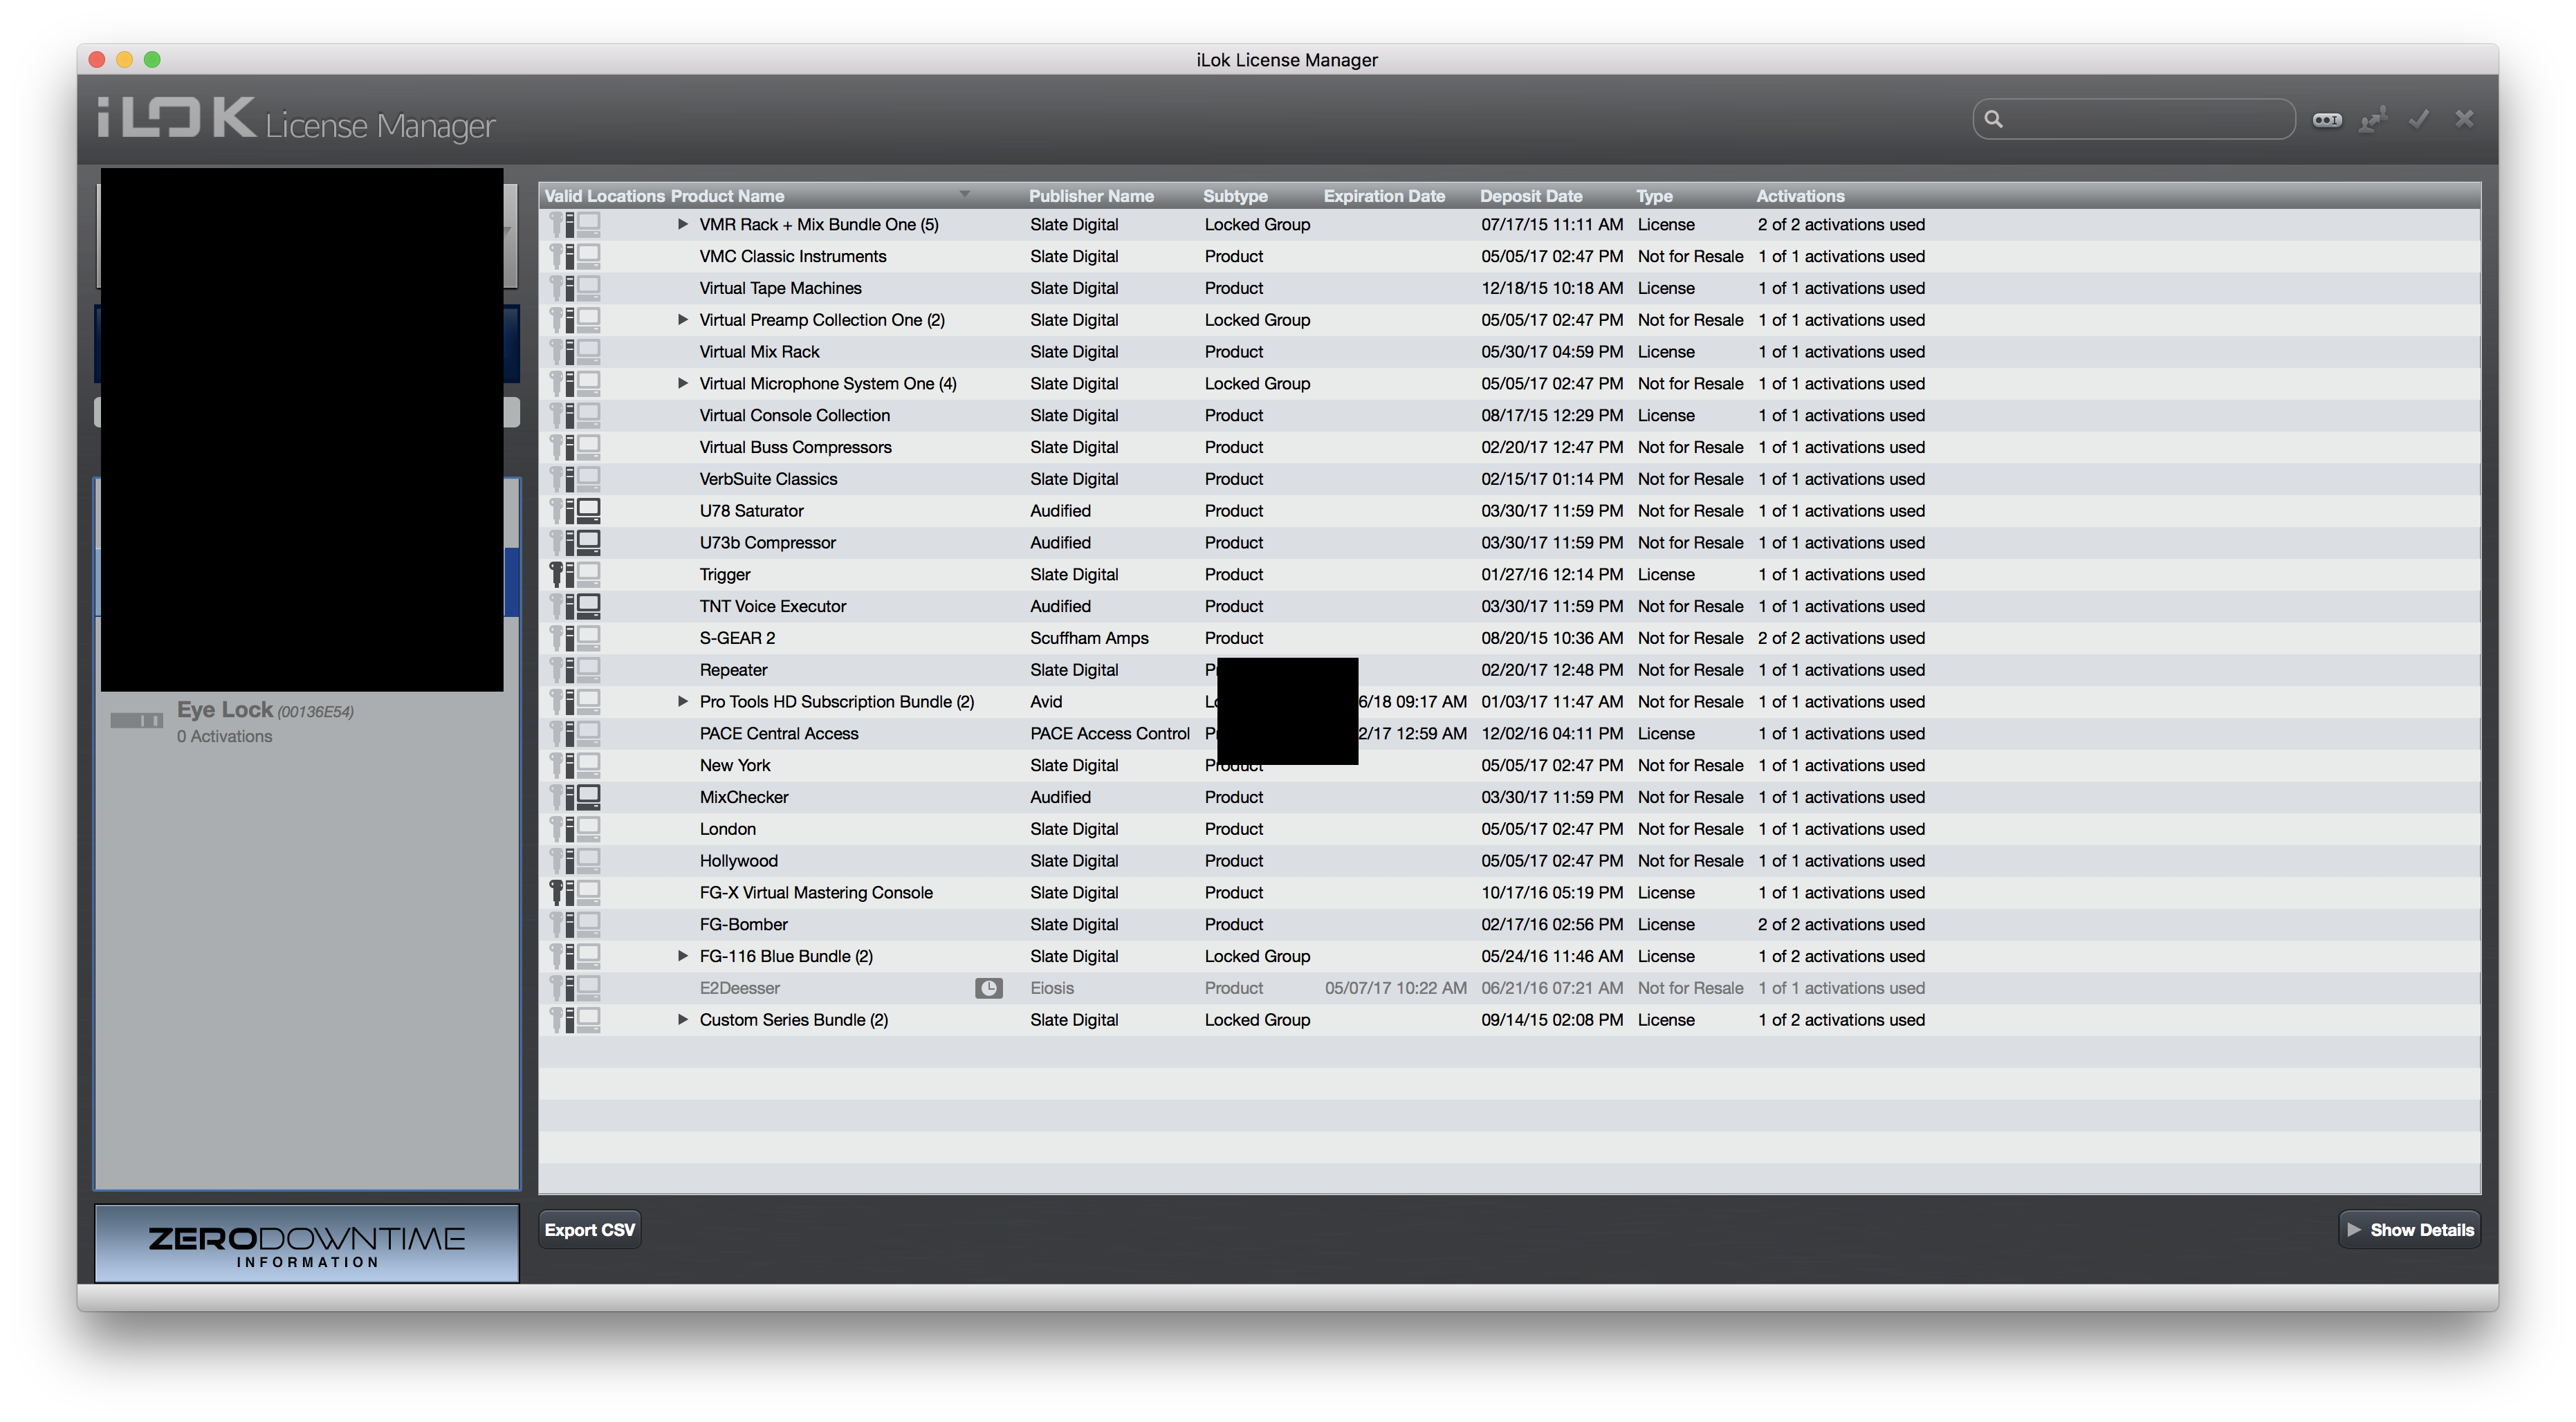The height and width of the screenshot is (1422, 2576).
Task: Sort by Expiration Date column header
Action: coord(1384,196)
